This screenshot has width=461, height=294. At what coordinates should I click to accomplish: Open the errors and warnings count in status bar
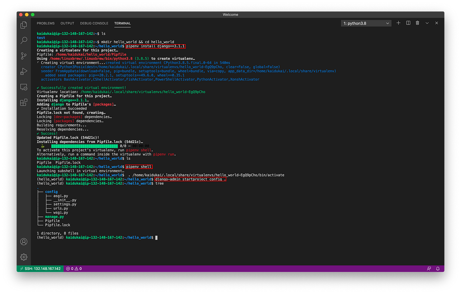pyautogui.click(x=74, y=269)
